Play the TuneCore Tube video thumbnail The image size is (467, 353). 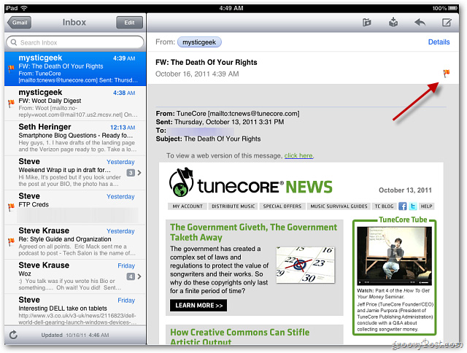(394, 256)
